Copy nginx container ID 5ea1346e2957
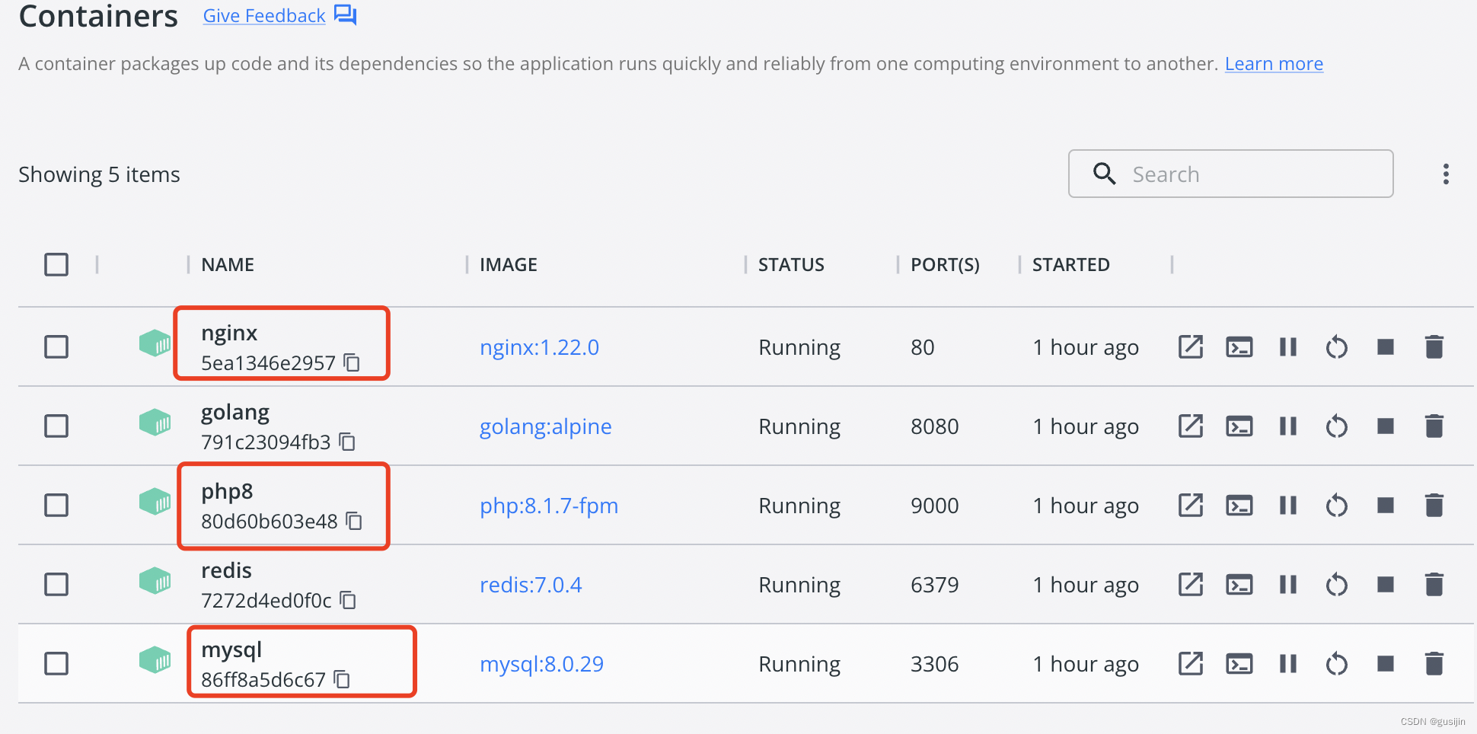This screenshot has width=1477, height=734. pos(352,362)
